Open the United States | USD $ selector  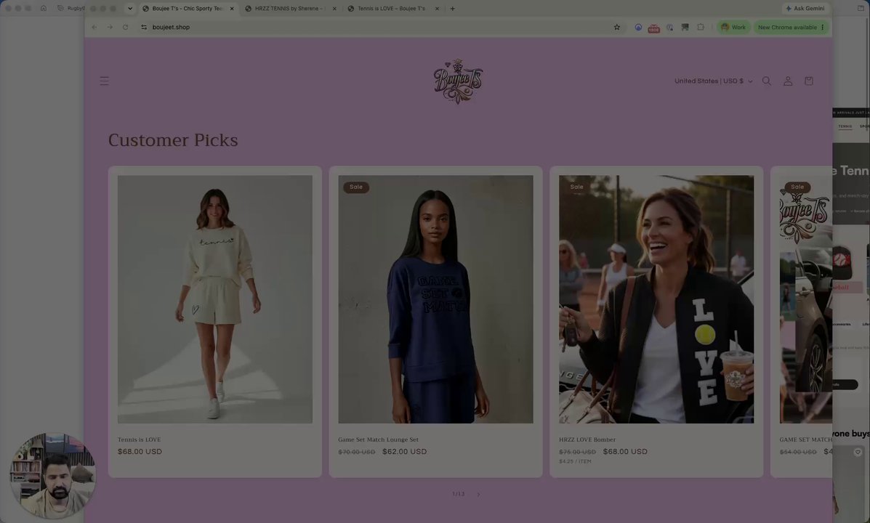(713, 81)
